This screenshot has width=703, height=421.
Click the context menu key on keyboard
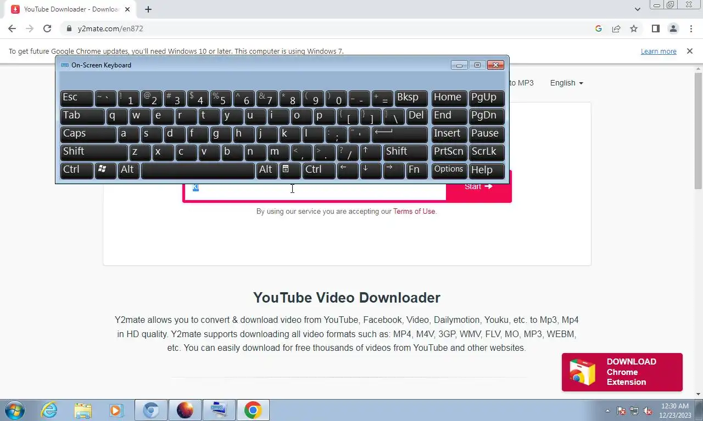pyautogui.click(x=290, y=170)
